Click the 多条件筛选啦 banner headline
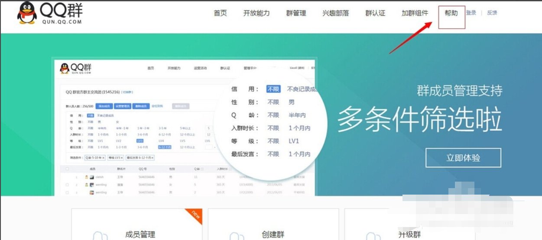542x240 pixels. tap(419, 120)
